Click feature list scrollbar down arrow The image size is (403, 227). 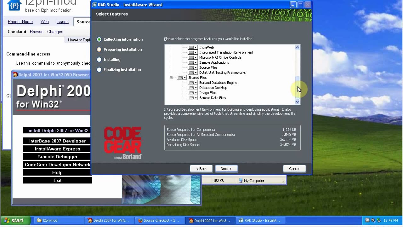[297, 102]
